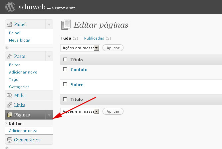Click the Páginas menu icon
This screenshot has height=149, width=222.
(10, 115)
